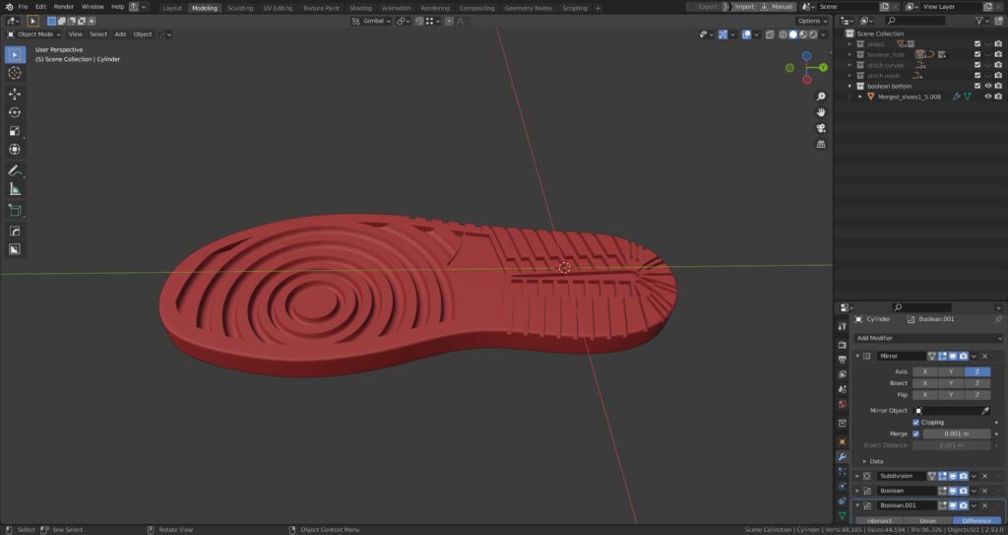The width and height of the screenshot is (1008, 535).
Task: Activate the Move tool
Action: click(15, 94)
